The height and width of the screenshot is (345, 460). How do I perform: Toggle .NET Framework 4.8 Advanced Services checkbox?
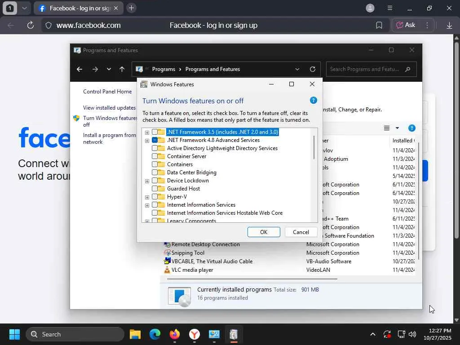(x=155, y=140)
